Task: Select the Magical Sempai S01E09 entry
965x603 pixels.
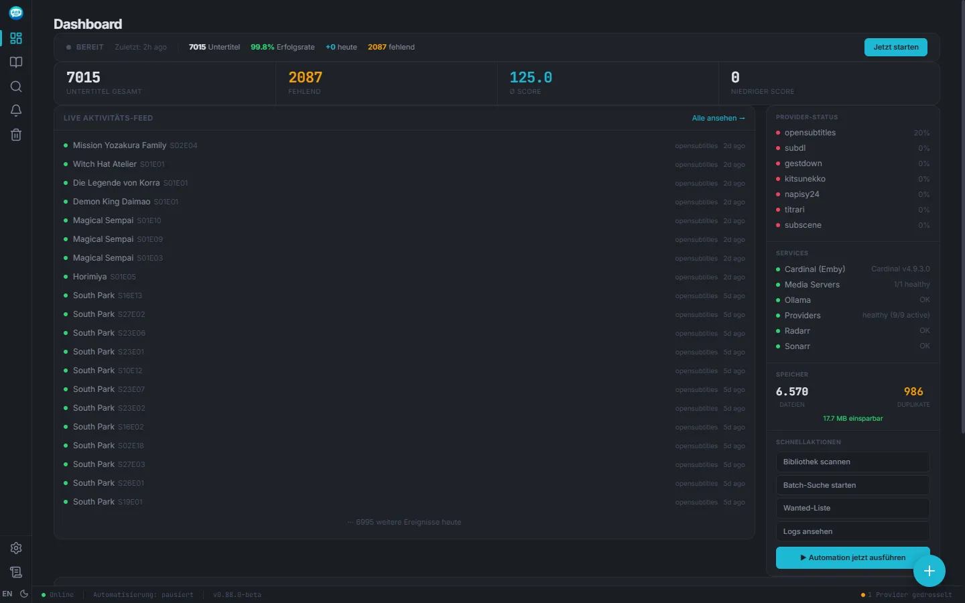Action: pyautogui.click(x=404, y=239)
